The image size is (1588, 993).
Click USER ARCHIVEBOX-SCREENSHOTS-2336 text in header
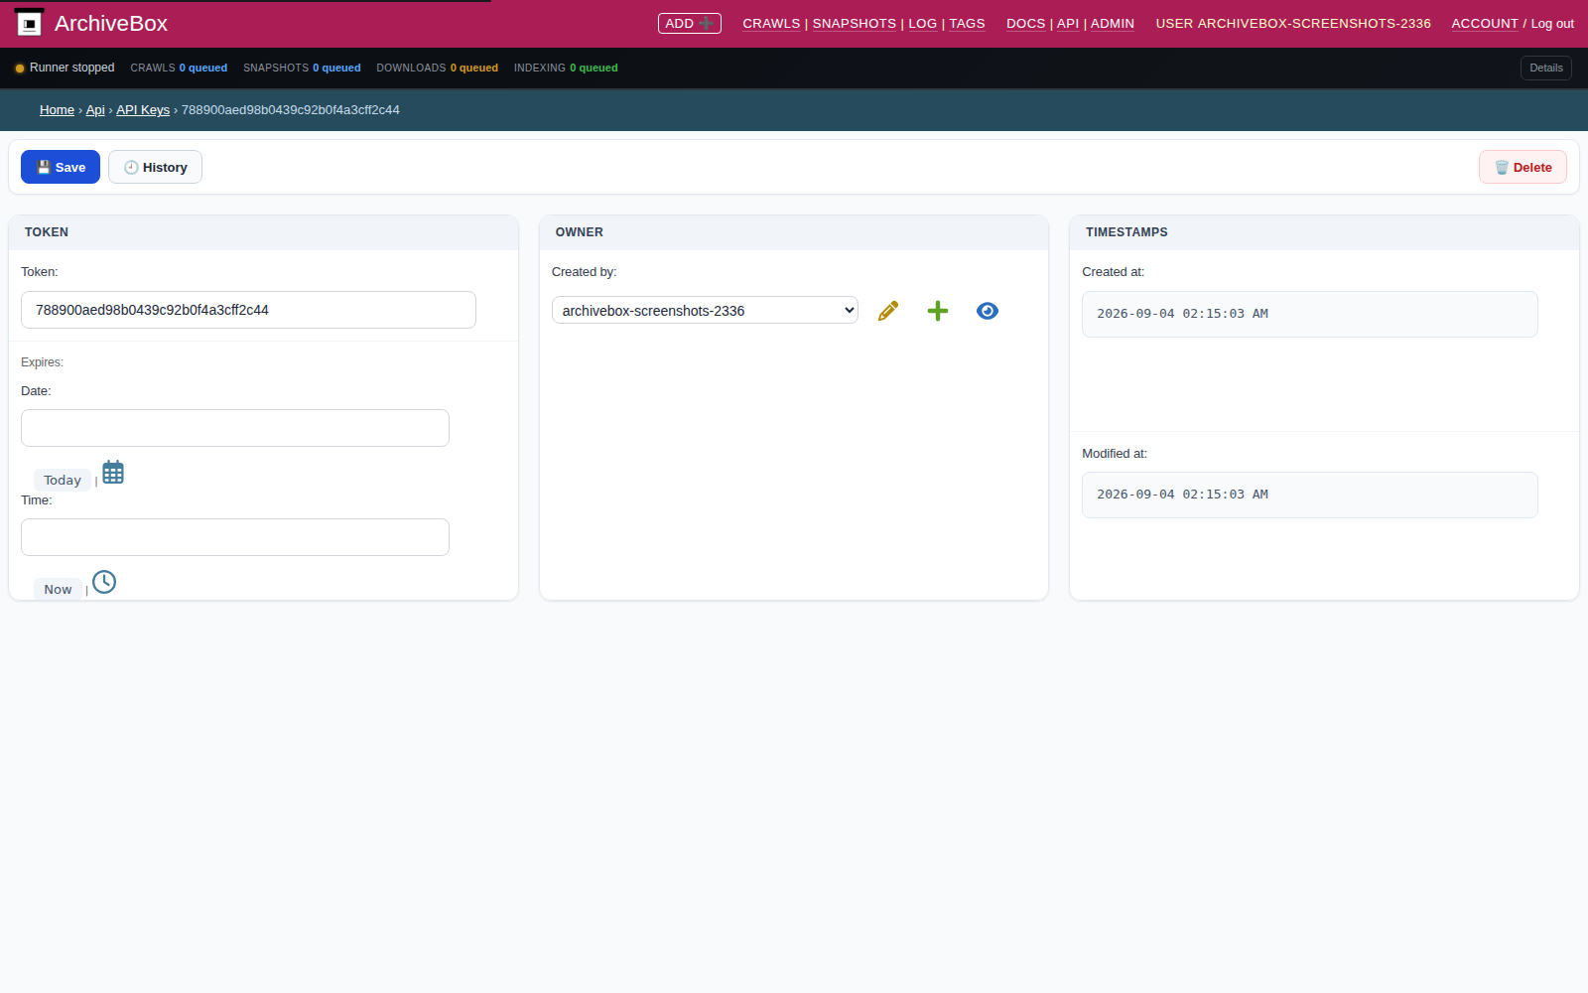1293,23
